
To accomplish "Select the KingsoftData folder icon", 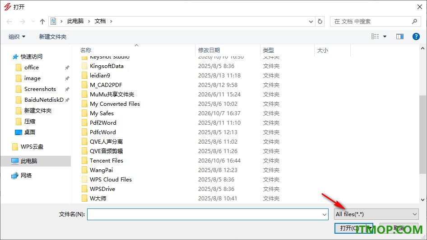I will (x=84, y=66).
